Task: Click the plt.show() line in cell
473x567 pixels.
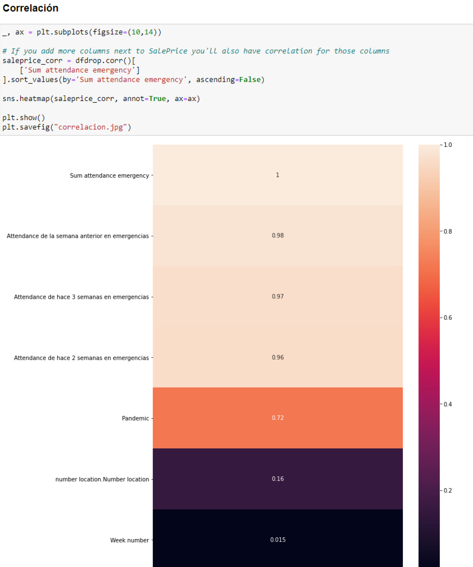Action: tap(23, 117)
